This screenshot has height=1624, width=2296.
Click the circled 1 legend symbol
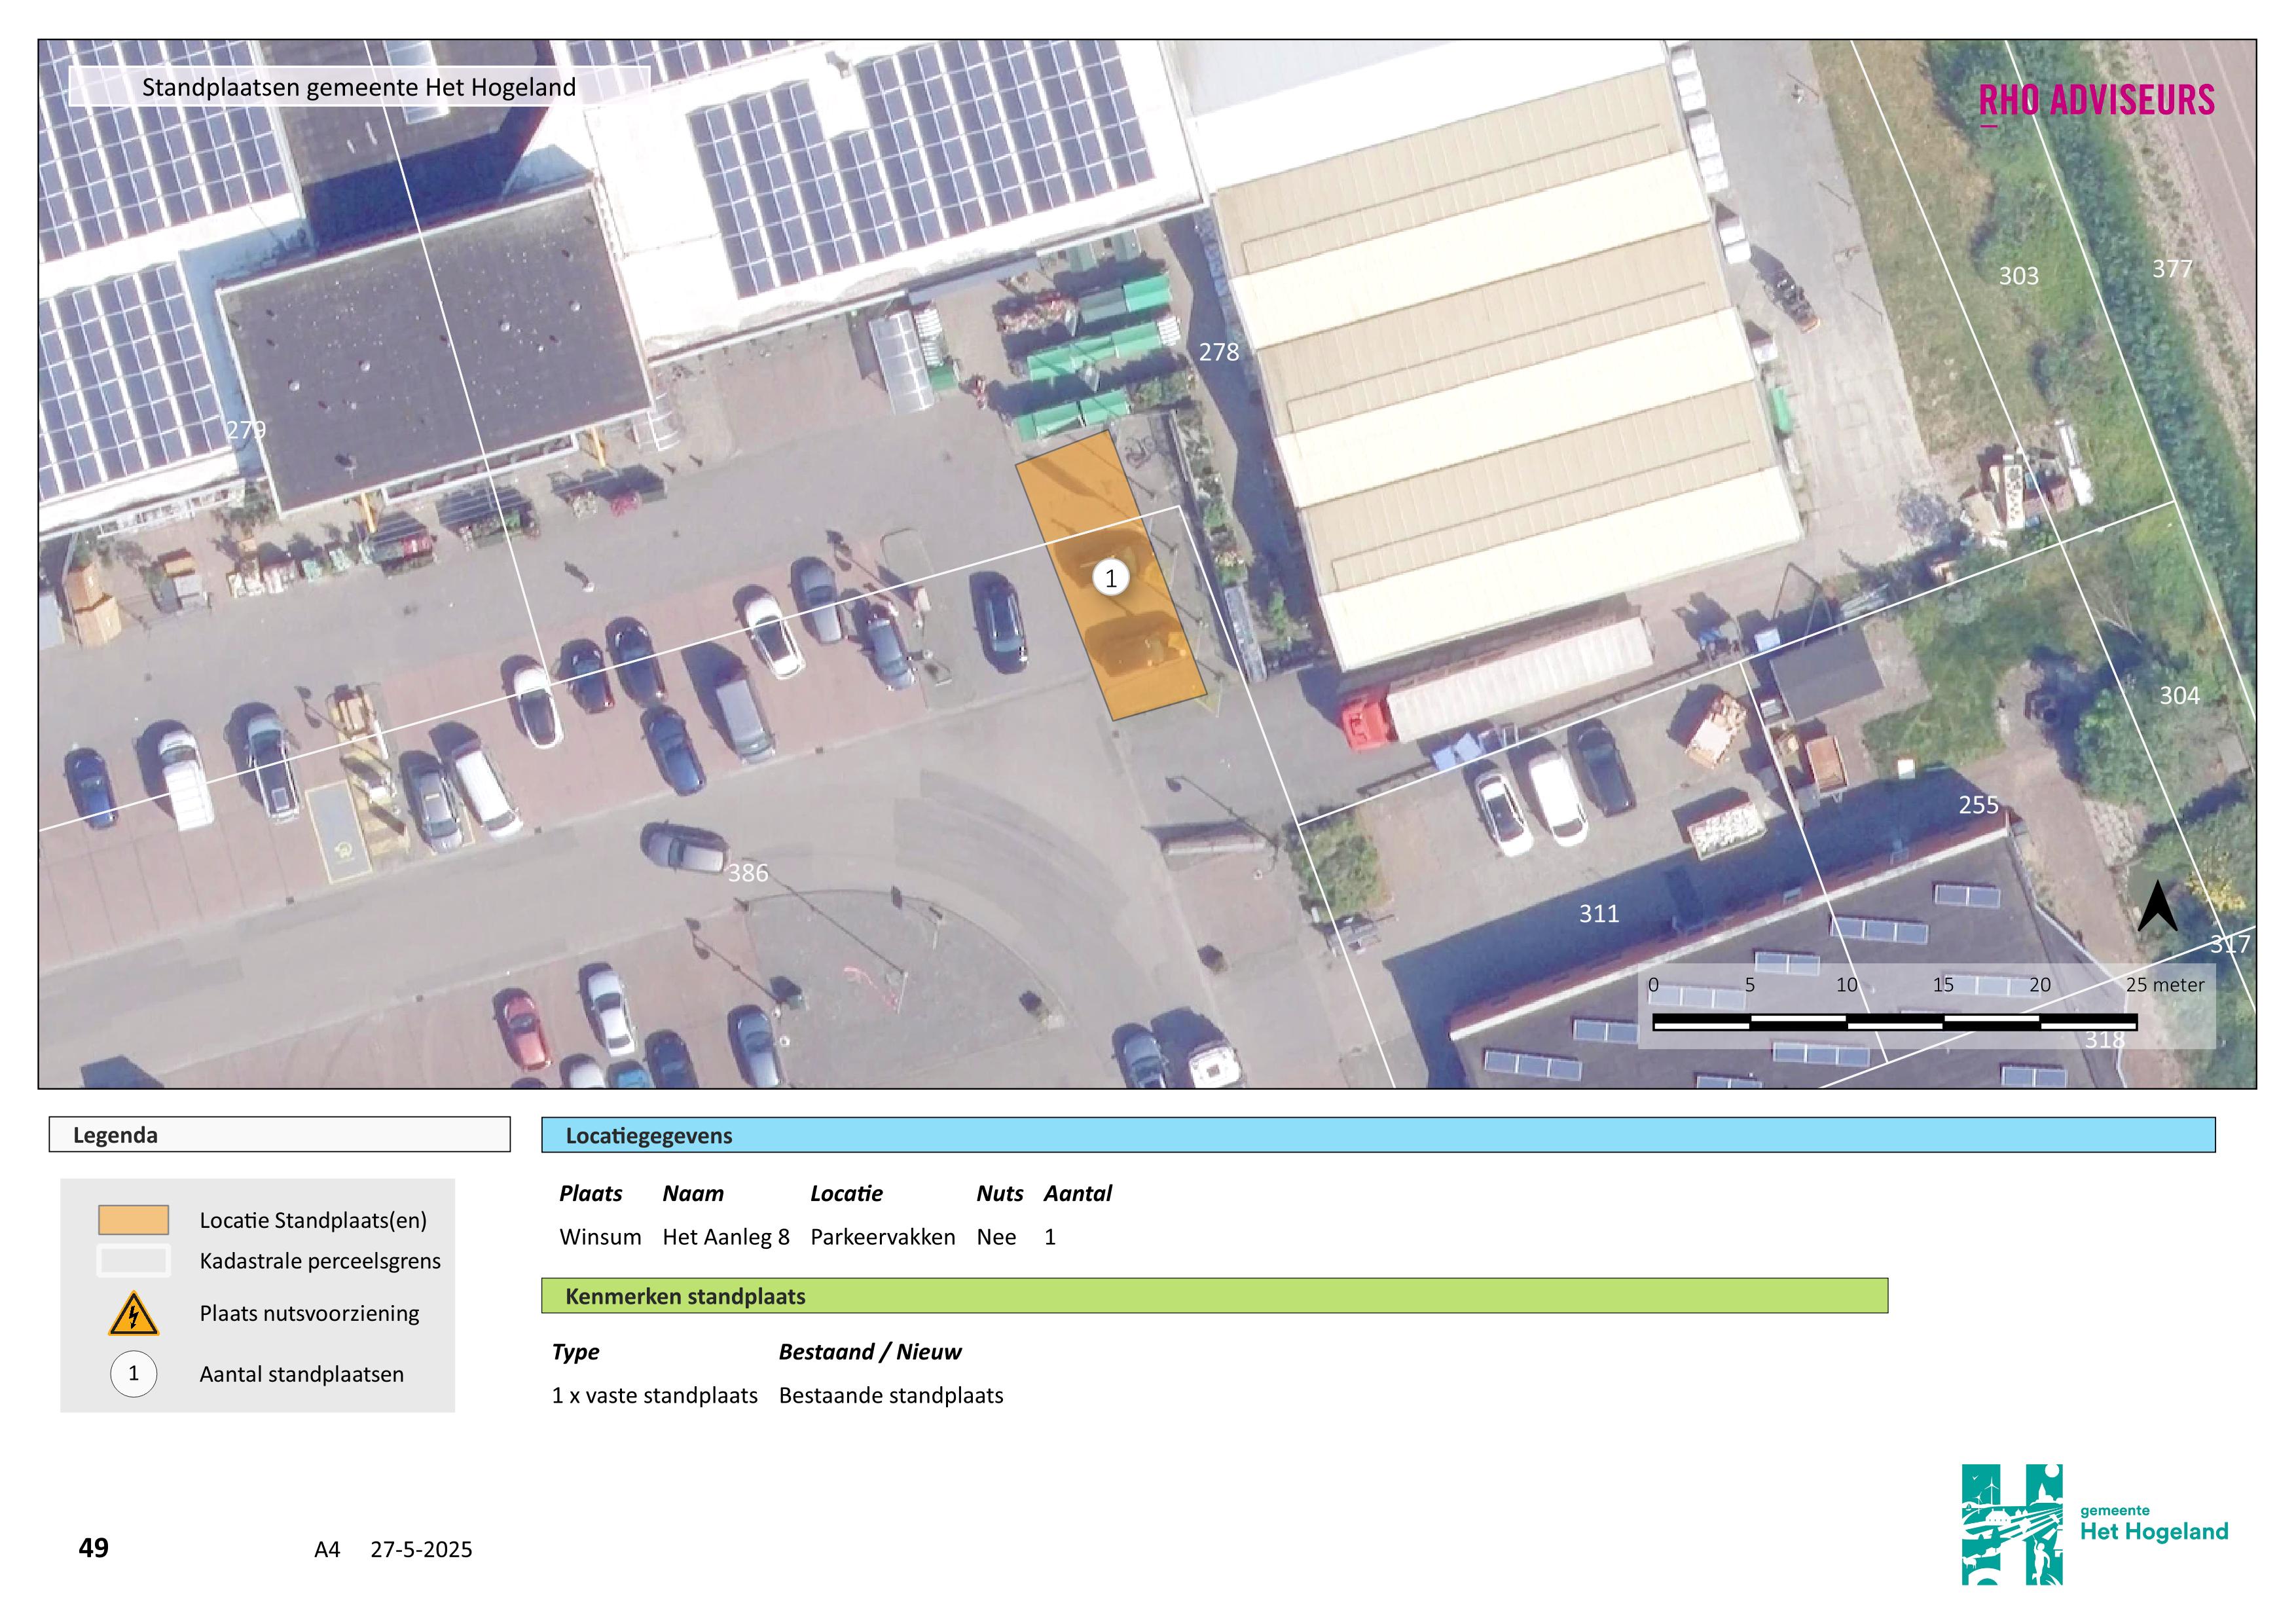pos(133,1373)
